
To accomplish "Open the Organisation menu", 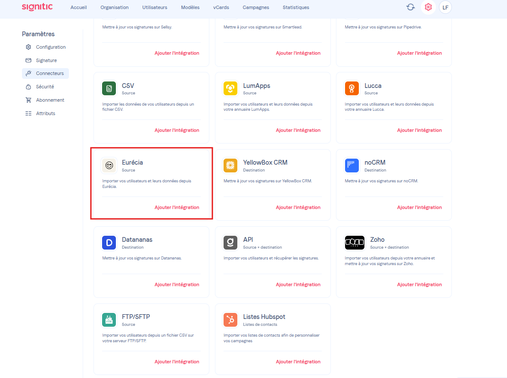I will [x=115, y=7].
